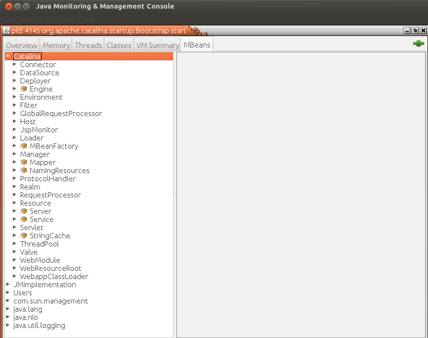Select the java.util.logging tree item
The image size is (428, 338).
tap(39, 326)
